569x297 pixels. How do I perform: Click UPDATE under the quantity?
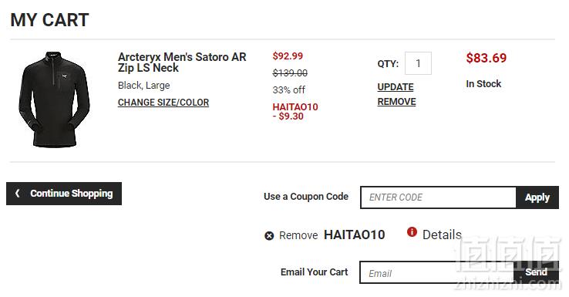[396, 87]
